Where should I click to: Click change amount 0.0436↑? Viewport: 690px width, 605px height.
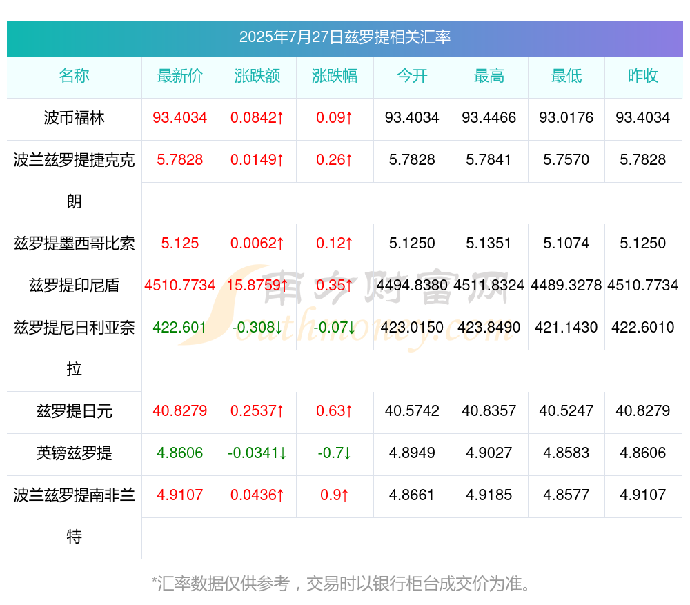pos(257,495)
